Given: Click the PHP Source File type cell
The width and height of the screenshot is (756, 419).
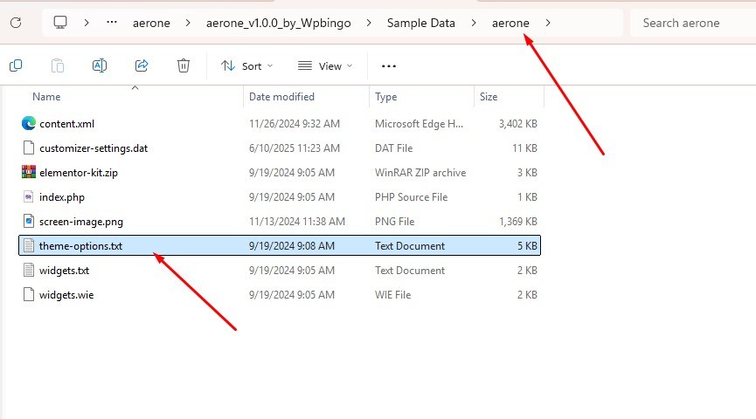Looking at the screenshot, I should [x=412, y=197].
